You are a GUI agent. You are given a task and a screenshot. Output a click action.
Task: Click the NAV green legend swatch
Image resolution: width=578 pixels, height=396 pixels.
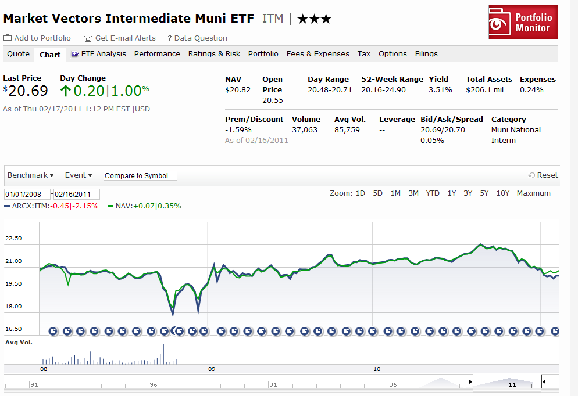coord(110,206)
